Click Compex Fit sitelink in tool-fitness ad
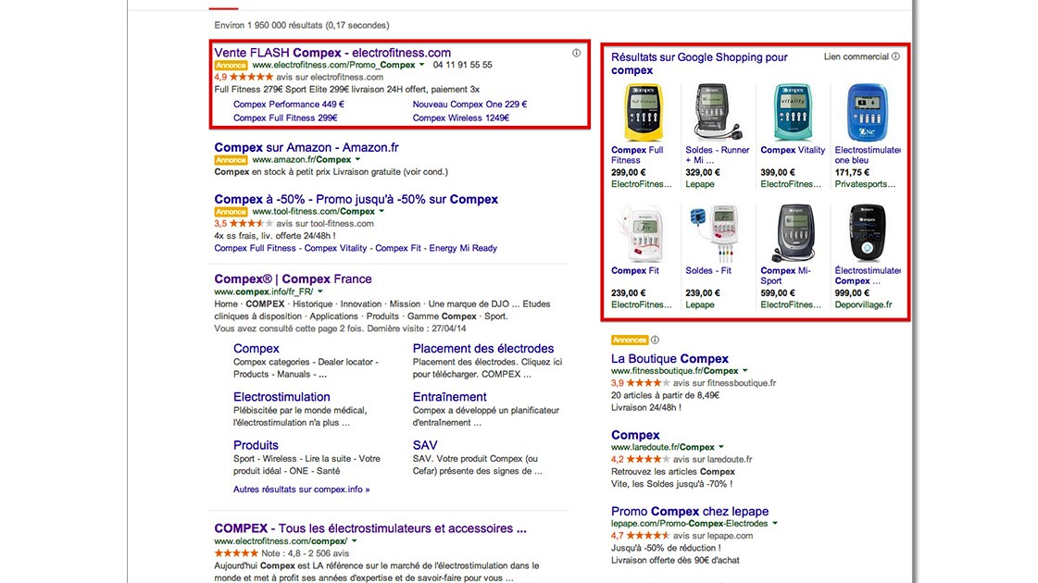This screenshot has width=1038, height=583. pos(398,248)
